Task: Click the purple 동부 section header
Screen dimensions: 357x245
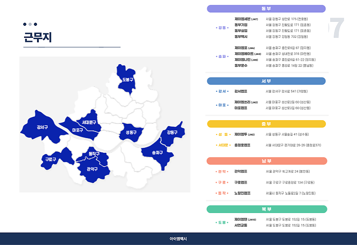Action: 266,8
